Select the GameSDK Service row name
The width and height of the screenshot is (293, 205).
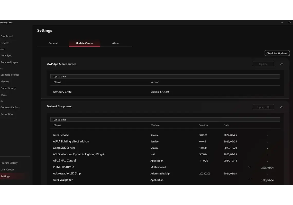tap(64, 148)
